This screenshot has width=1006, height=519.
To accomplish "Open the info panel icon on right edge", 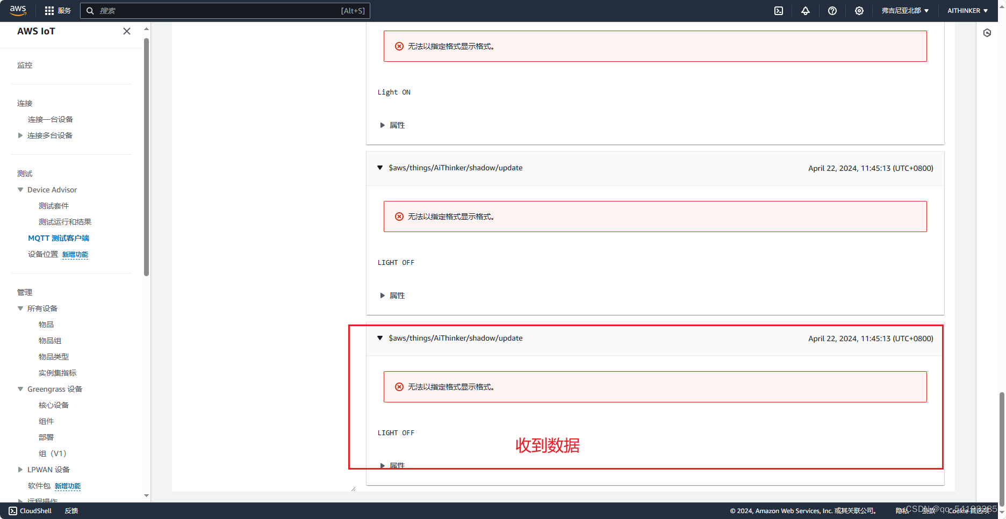I will (987, 33).
